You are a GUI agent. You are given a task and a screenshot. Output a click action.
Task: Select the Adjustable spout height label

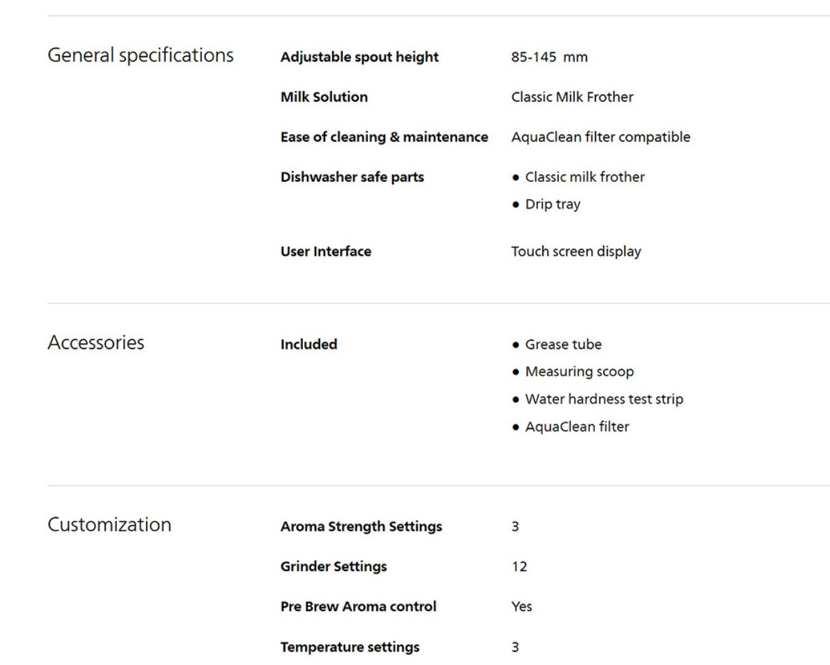click(x=360, y=57)
